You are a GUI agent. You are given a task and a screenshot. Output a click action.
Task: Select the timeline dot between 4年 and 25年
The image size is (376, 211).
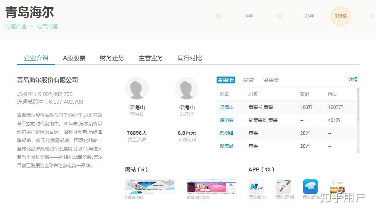point(280,16)
